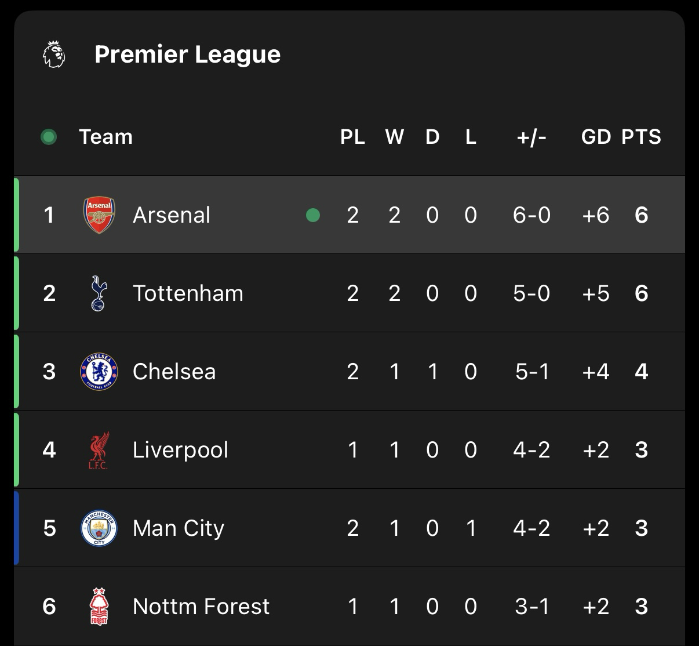Screen dimensions: 699x646
Task: Select the Arsenal team name
Action: pos(172,215)
